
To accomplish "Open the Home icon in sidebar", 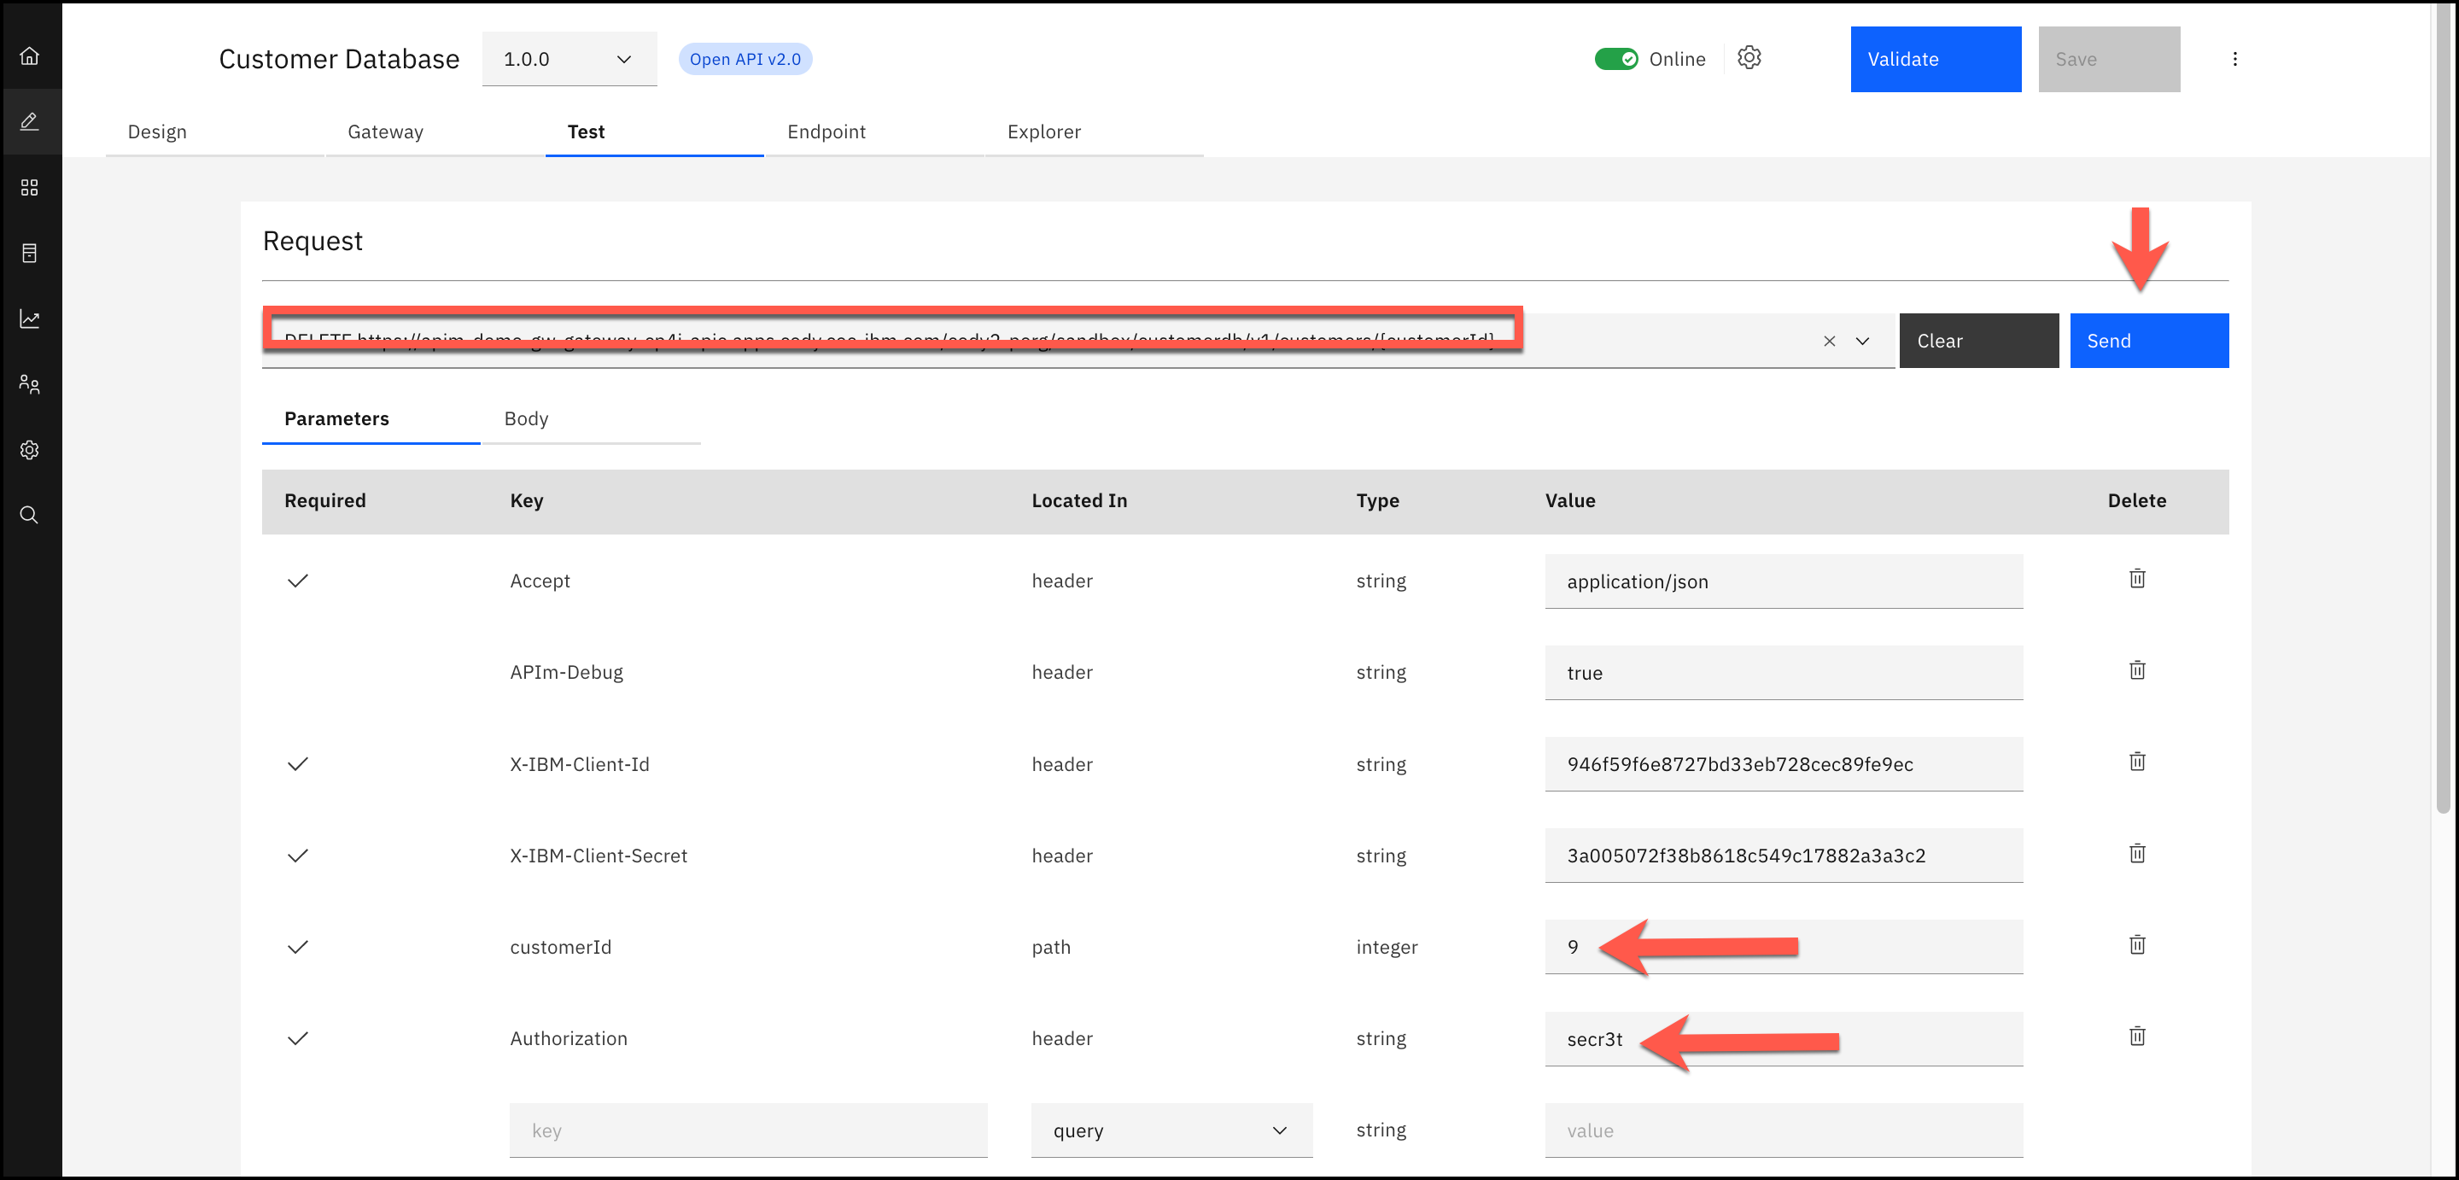I will pos(30,55).
